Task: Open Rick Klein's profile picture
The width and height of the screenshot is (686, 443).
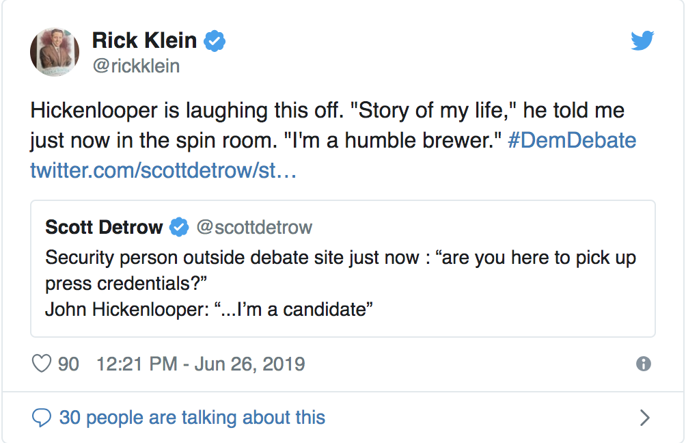Action: [55, 52]
